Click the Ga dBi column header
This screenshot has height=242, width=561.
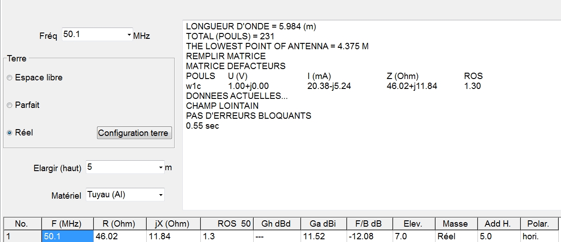(324, 223)
